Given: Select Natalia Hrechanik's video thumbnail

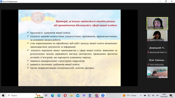Looking at the screenshot, I should point(157,36).
